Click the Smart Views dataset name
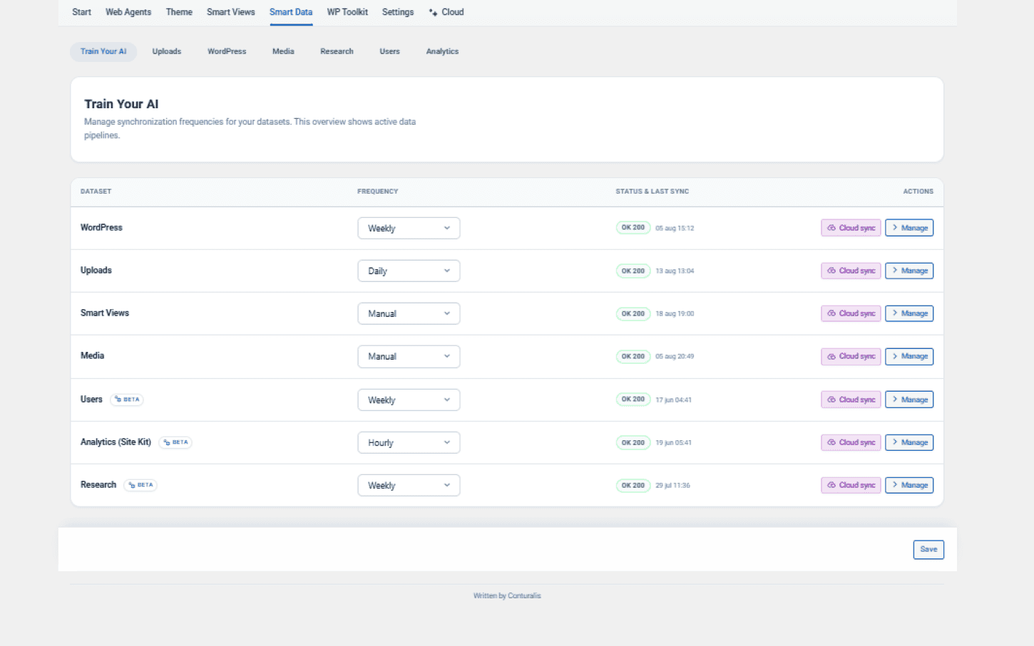The image size is (1034, 646). [105, 313]
